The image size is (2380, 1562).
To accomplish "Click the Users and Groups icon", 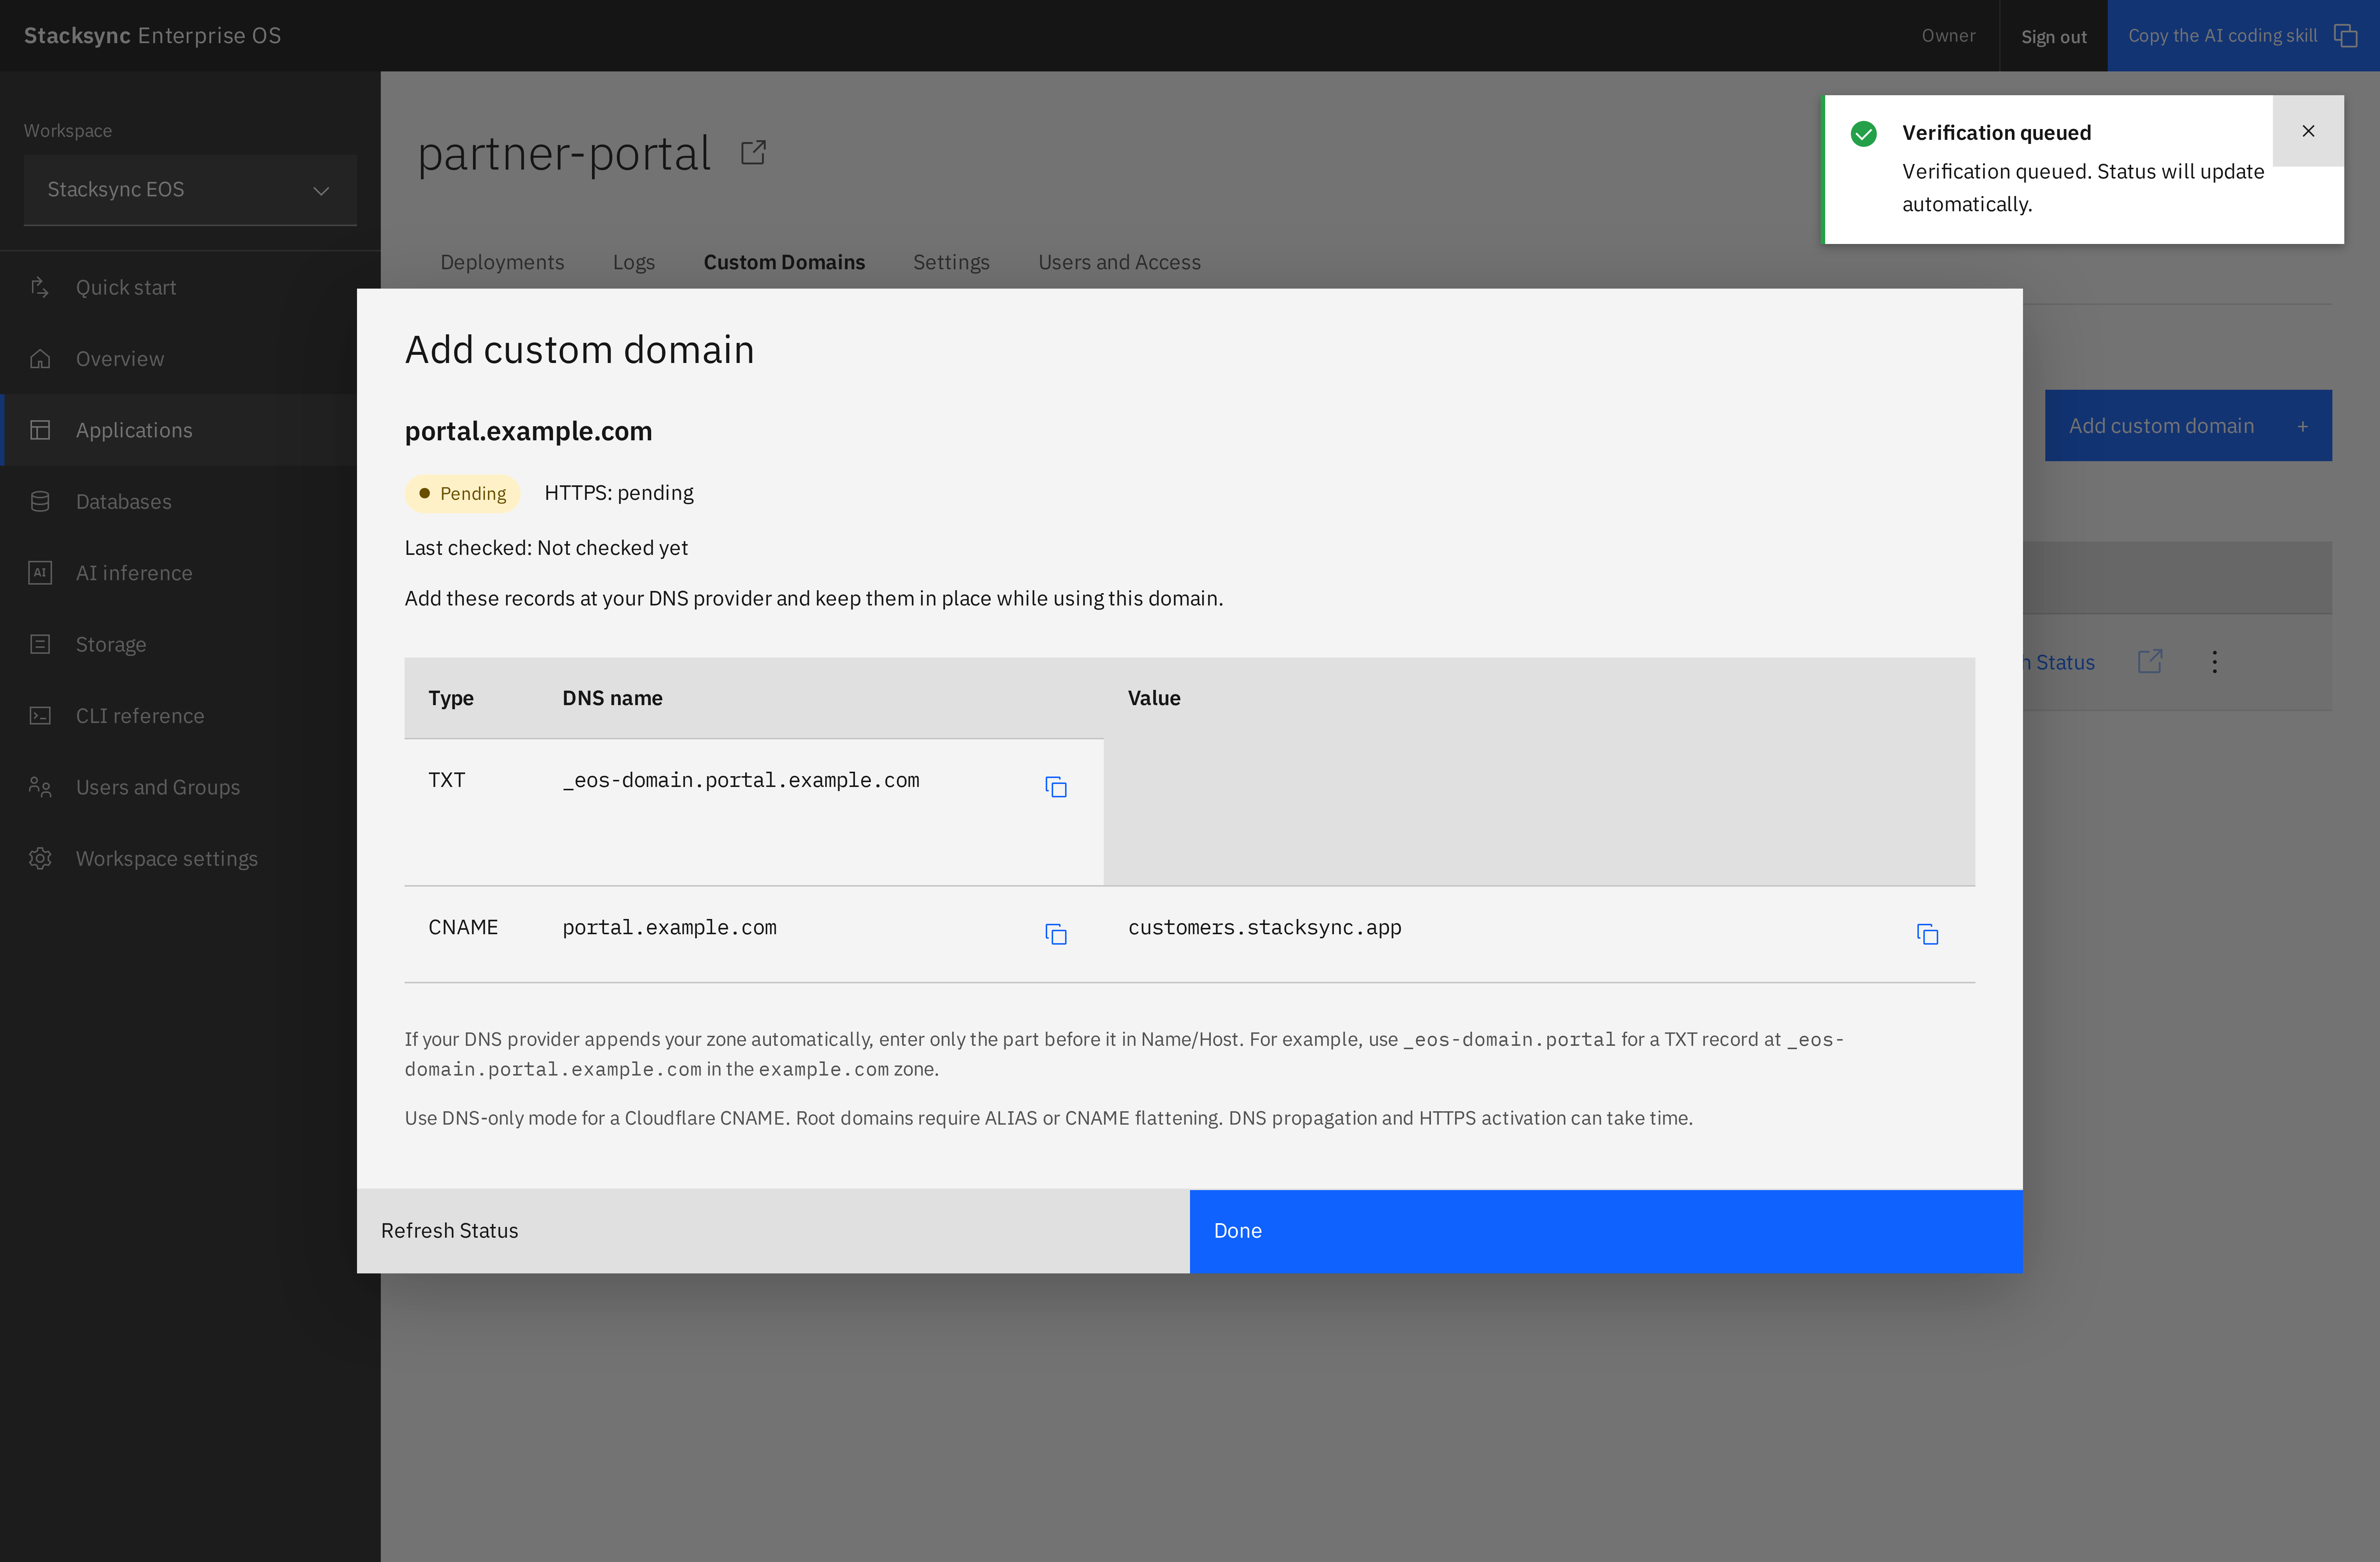I will [40, 787].
